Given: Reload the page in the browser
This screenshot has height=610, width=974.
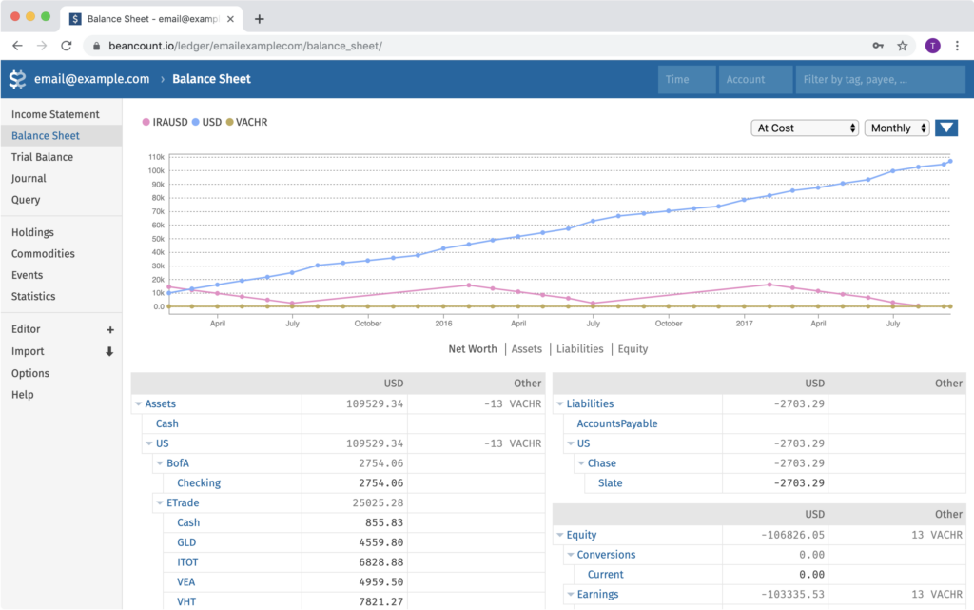Looking at the screenshot, I should [x=67, y=46].
